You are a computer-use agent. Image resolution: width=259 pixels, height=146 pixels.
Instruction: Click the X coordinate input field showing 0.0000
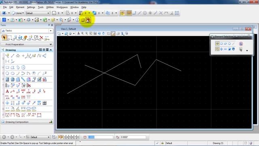(100, 137)
